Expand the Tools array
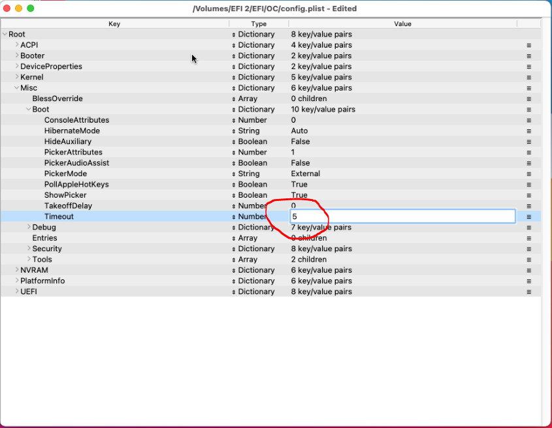This screenshot has width=552, height=428. 29,259
